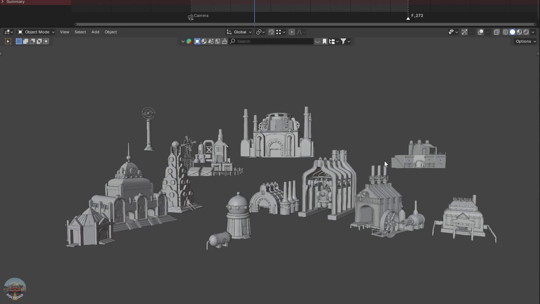
Task: Toggle the world globe filter icon
Action: click(x=218, y=41)
